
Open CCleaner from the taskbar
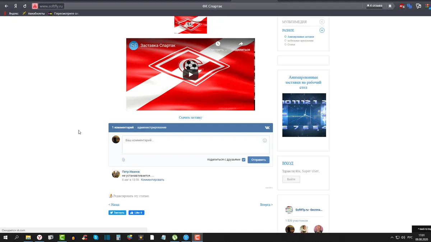coord(84,237)
